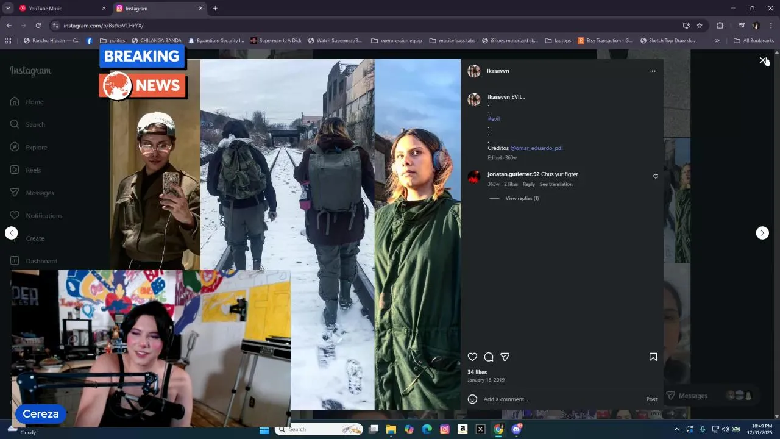Click the Post button for comment
780x439 pixels.
(x=651, y=399)
